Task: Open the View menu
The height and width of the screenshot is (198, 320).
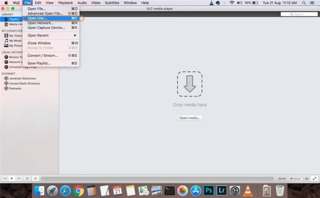Action: click(49, 3)
